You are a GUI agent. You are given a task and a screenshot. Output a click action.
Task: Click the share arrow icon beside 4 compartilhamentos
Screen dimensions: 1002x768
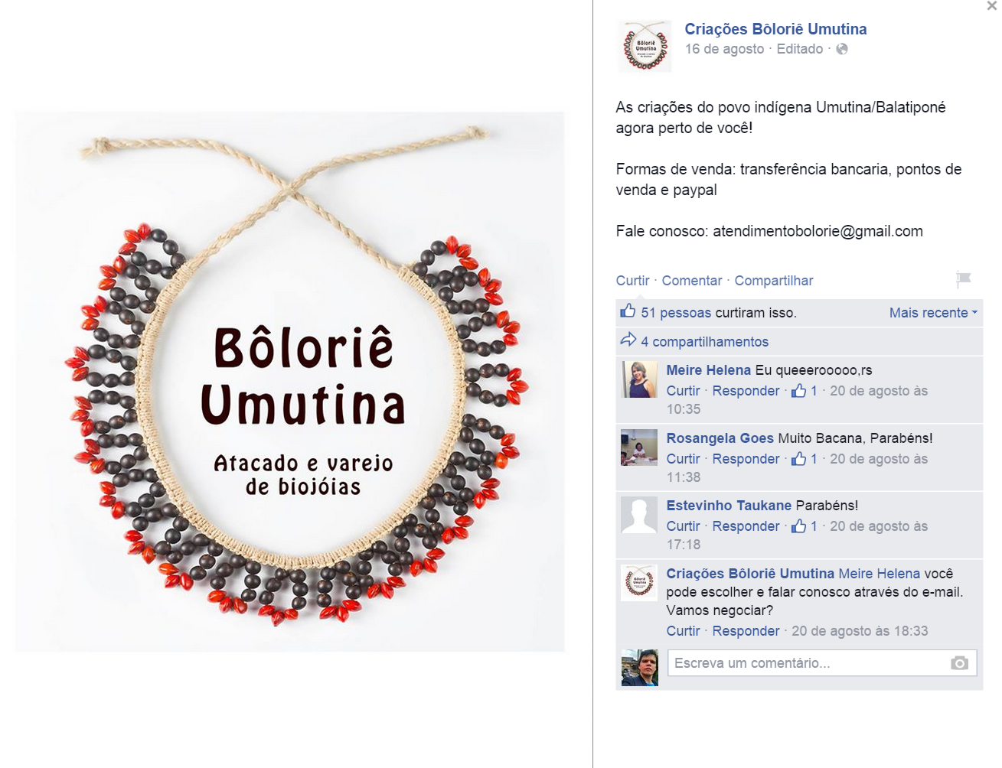pos(628,340)
